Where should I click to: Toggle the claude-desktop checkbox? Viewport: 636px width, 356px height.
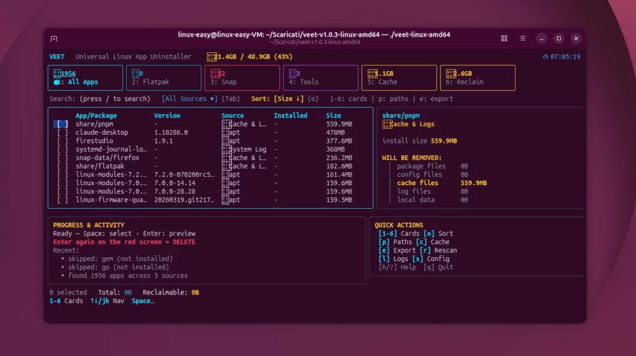[x=62, y=132]
